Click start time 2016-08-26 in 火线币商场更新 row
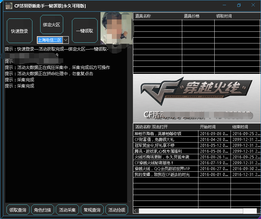The width and height of the screenshot is (261, 219). tap(214, 157)
